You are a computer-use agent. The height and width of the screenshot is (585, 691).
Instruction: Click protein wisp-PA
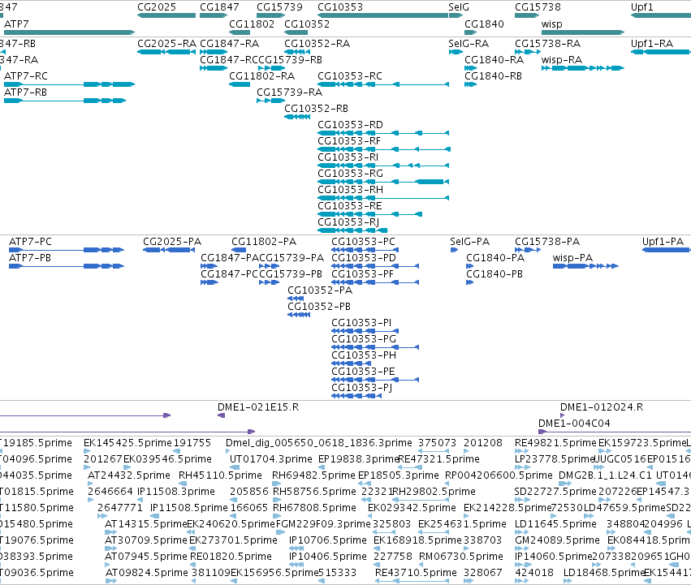(x=585, y=266)
